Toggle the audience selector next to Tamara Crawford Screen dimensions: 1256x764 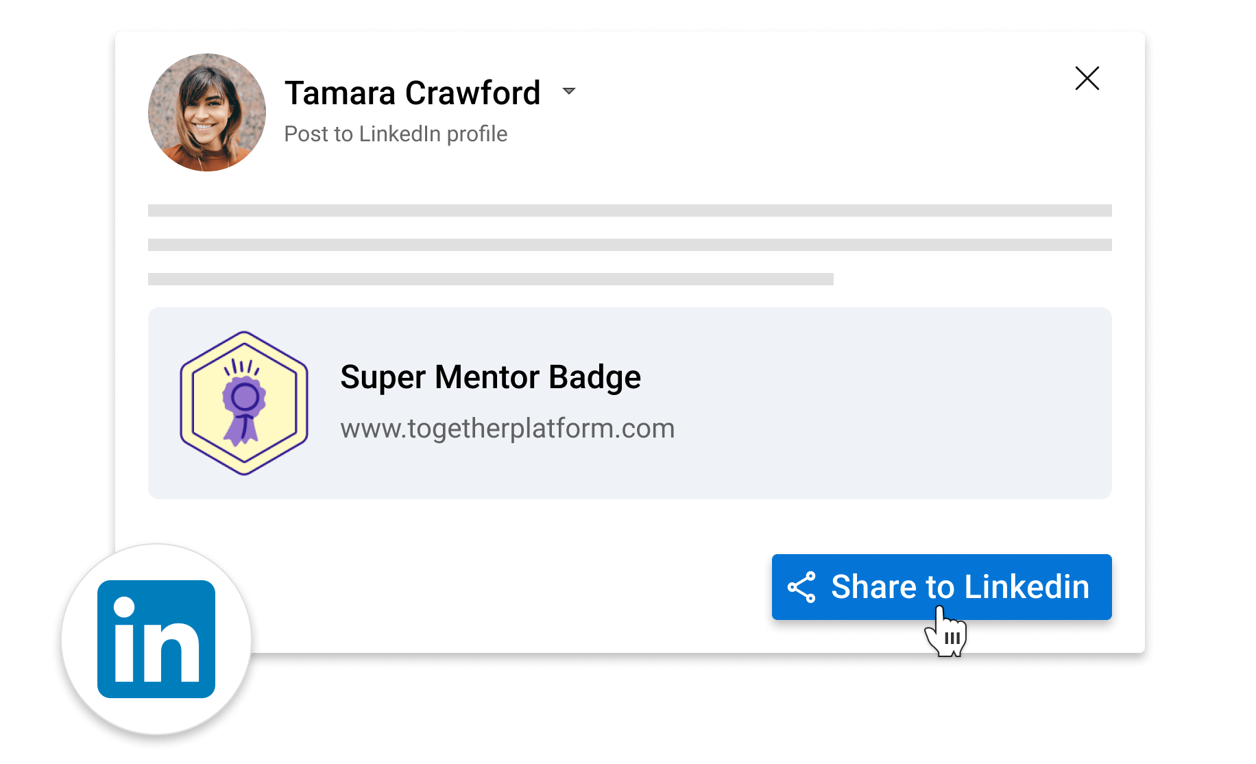[x=569, y=91]
